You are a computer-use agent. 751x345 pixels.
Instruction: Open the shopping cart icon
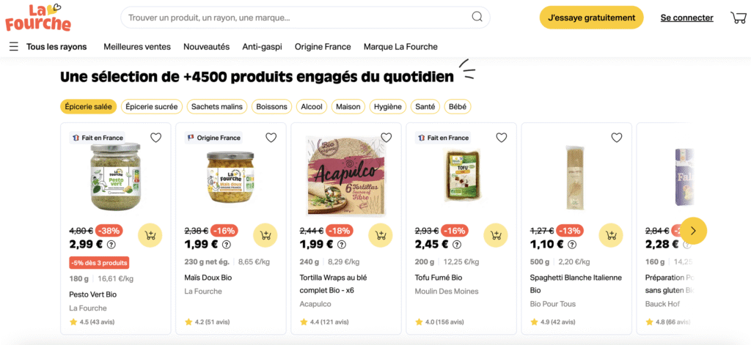click(x=738, y=18)
